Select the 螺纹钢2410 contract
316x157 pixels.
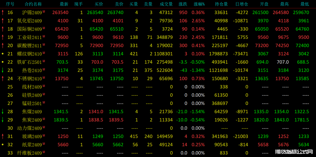30,54
